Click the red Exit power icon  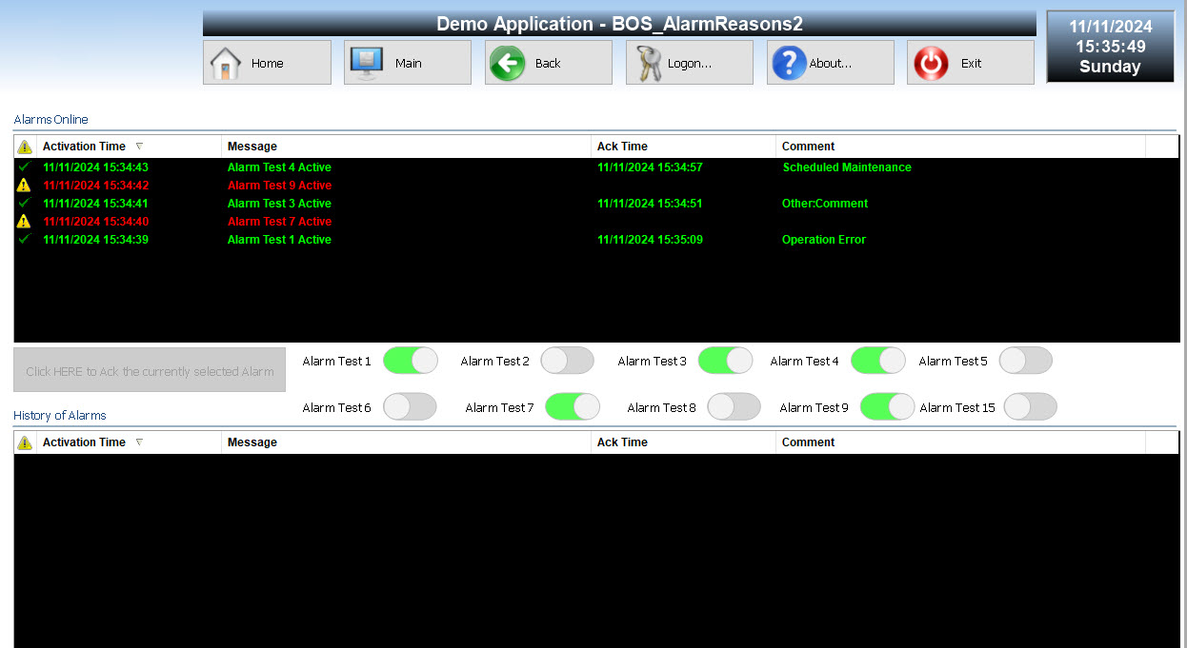[931, 64]
